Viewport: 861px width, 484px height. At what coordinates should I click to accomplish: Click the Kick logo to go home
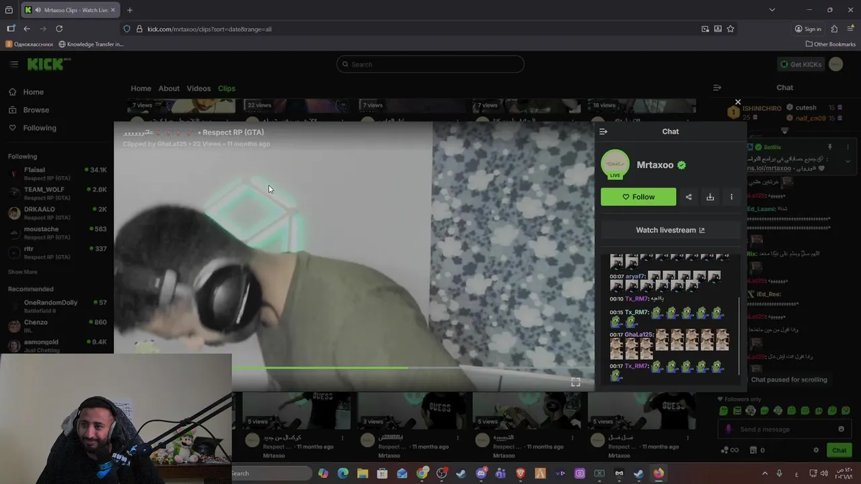[48, 64]
